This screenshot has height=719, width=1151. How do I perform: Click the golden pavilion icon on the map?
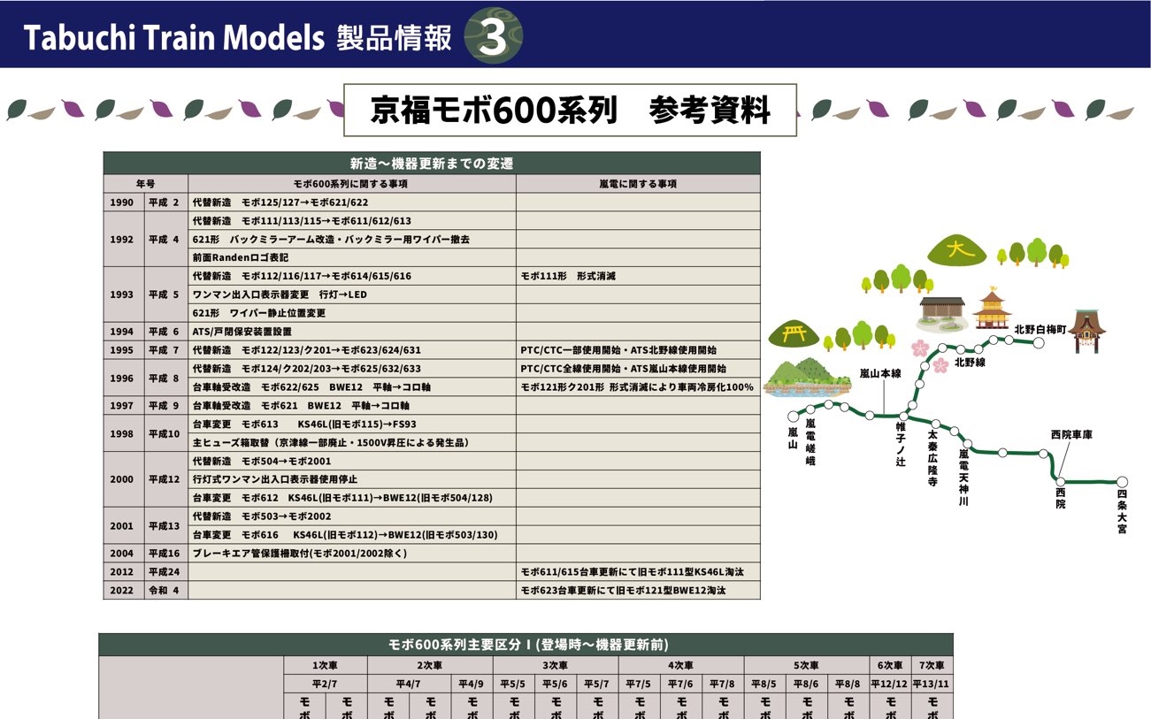tap(992, 310)
